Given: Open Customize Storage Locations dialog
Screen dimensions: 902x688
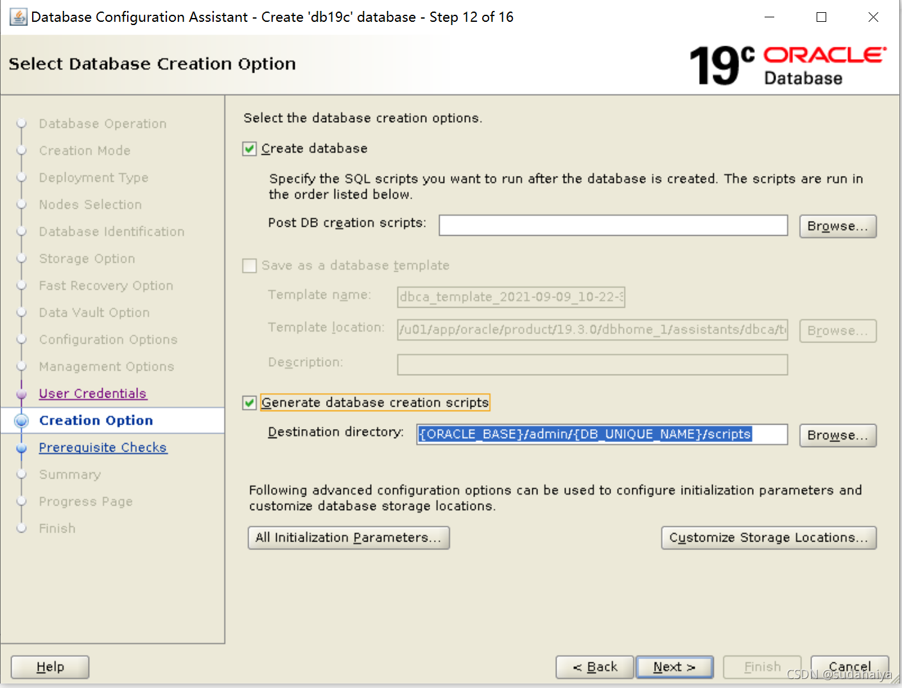Looking at the screenshot, I should [x=768, y=538].
